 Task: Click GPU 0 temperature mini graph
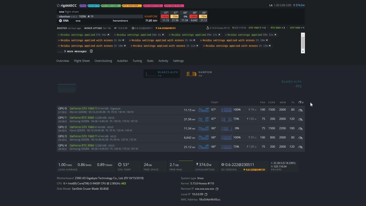(204, 110)
